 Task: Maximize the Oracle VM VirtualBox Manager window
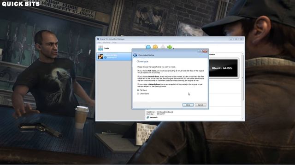tap(236, 39)
